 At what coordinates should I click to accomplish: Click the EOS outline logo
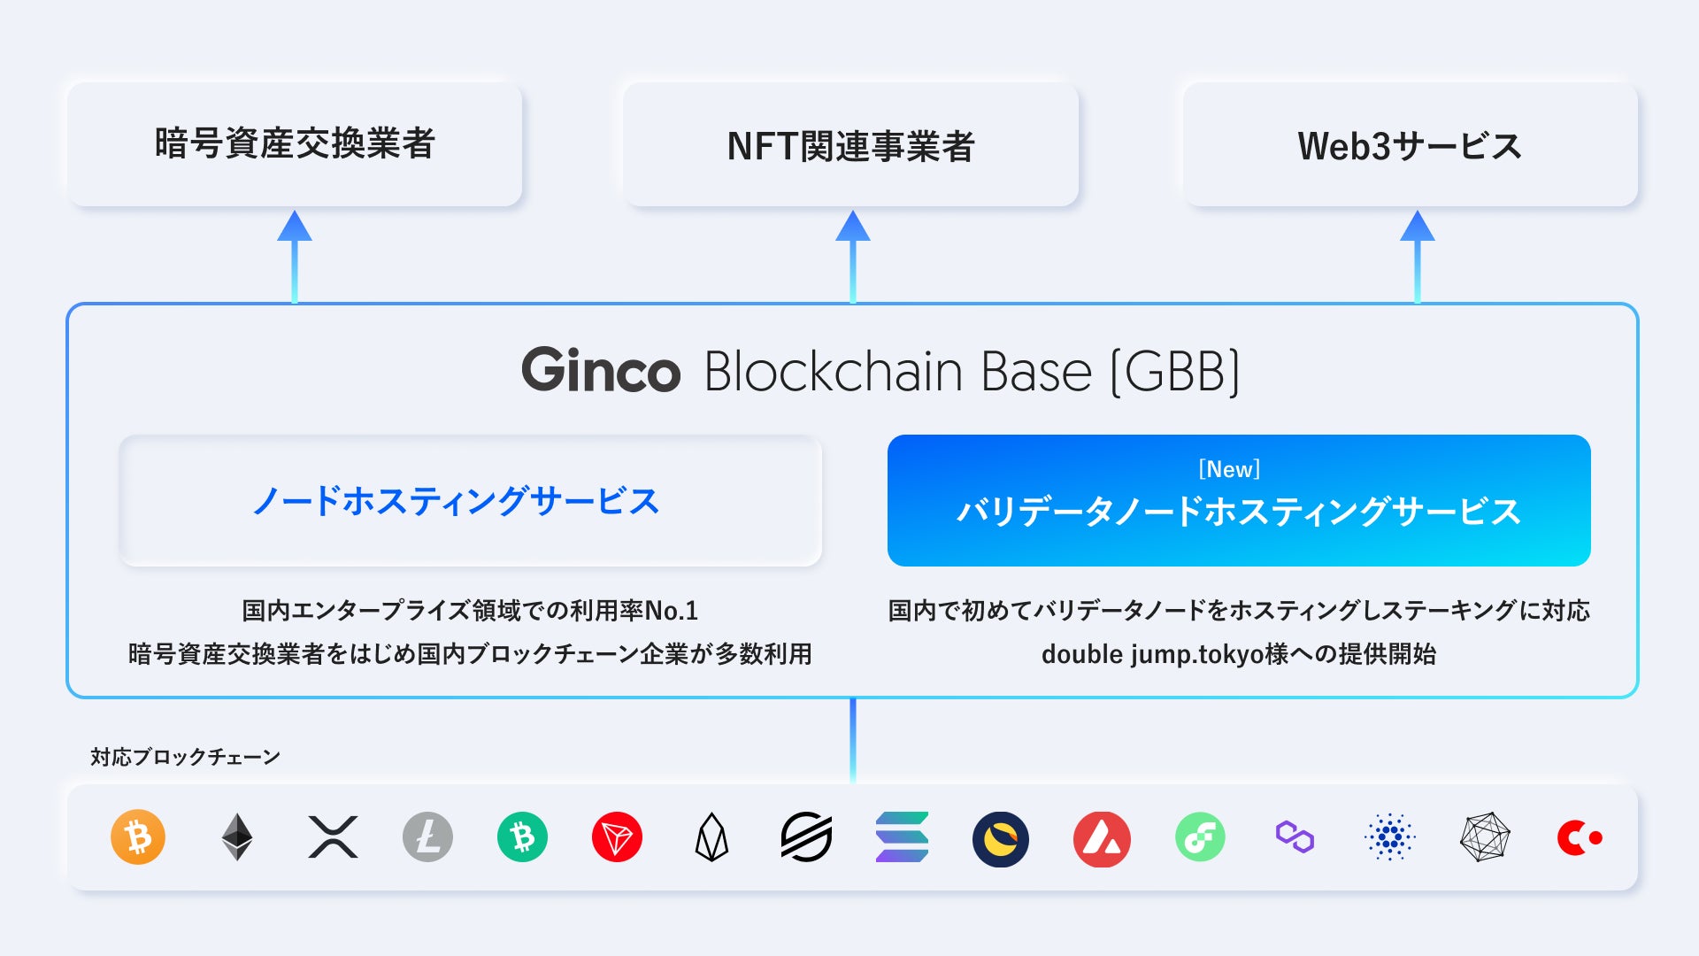pos(711,837)
